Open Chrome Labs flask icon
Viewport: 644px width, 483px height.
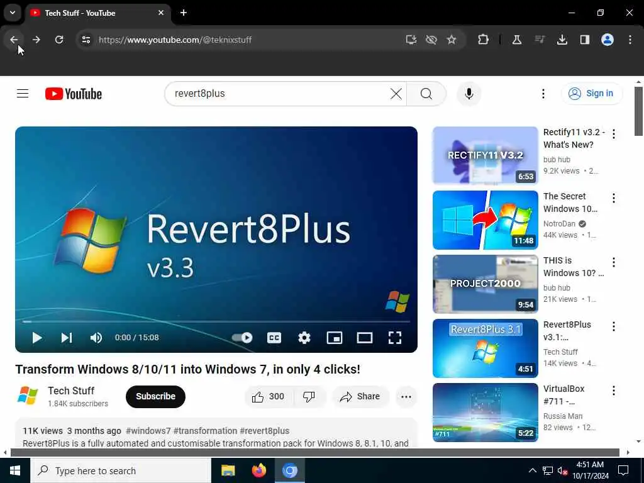[517, 40]
